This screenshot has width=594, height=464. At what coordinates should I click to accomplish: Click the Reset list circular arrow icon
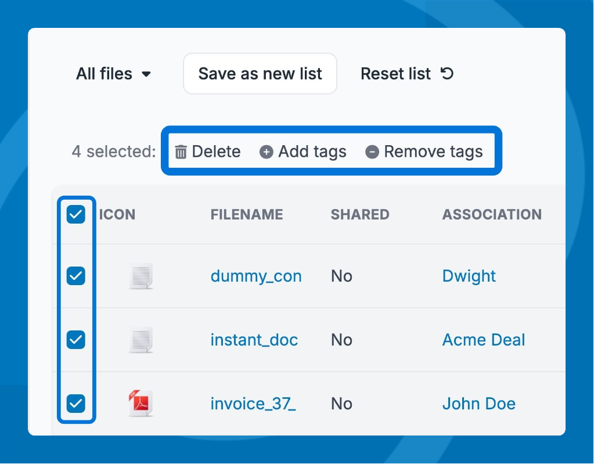point(447,74)
